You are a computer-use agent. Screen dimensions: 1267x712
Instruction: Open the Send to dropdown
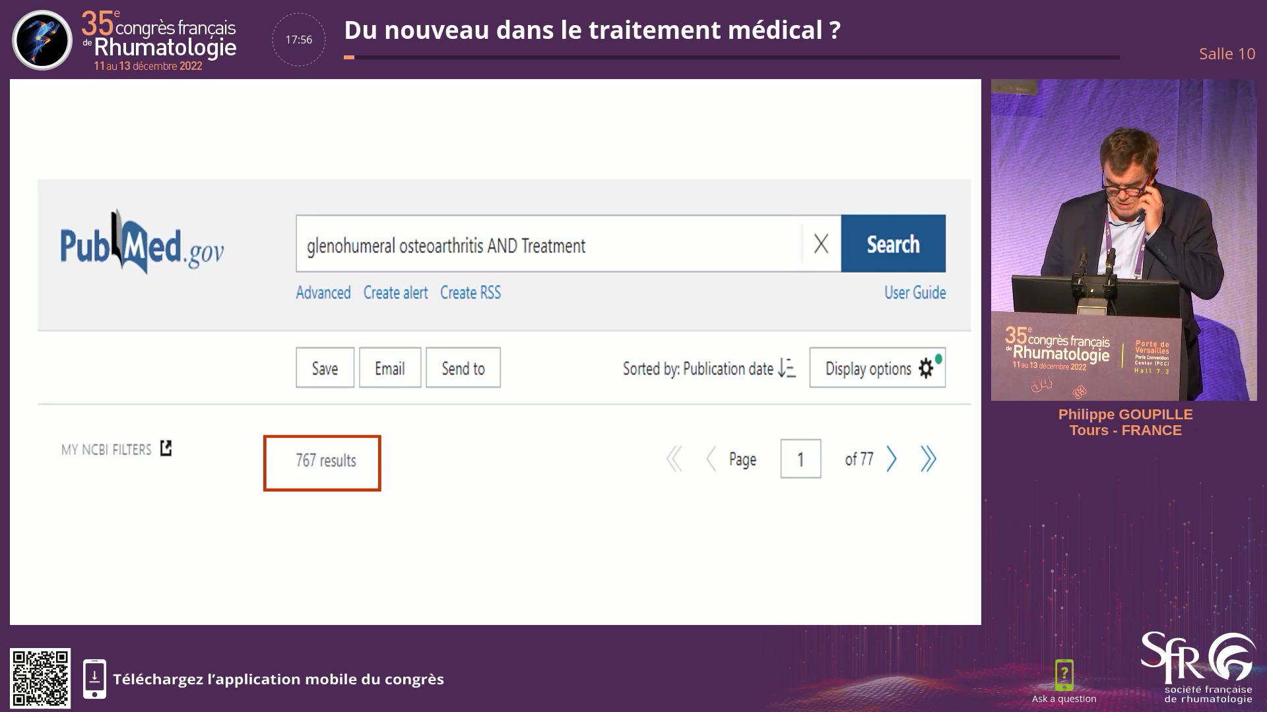click(x=463, y=368)
